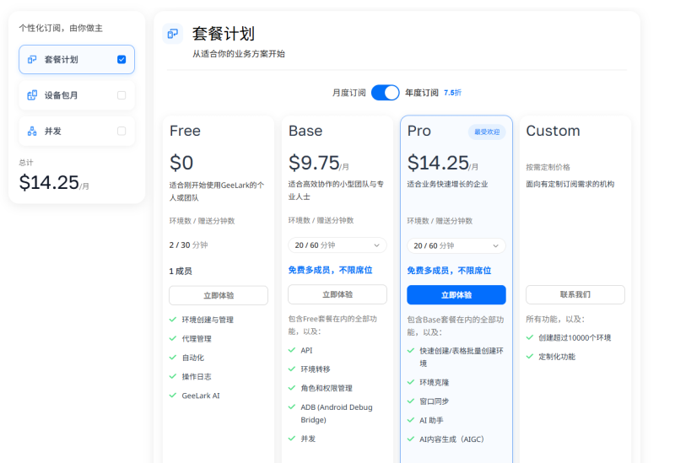Open the Base plan 20 / 60 分钟 dropdown
675x463 pixels.
point(337,245)
